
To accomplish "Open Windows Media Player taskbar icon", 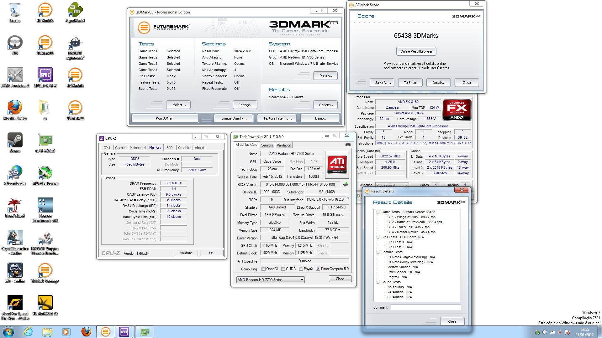I will coord(66,332).
